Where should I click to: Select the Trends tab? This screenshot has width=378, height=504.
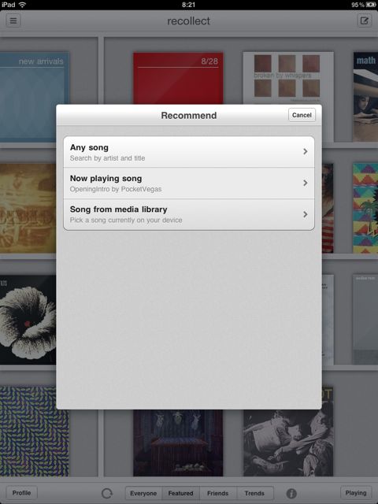click(255, 493)
